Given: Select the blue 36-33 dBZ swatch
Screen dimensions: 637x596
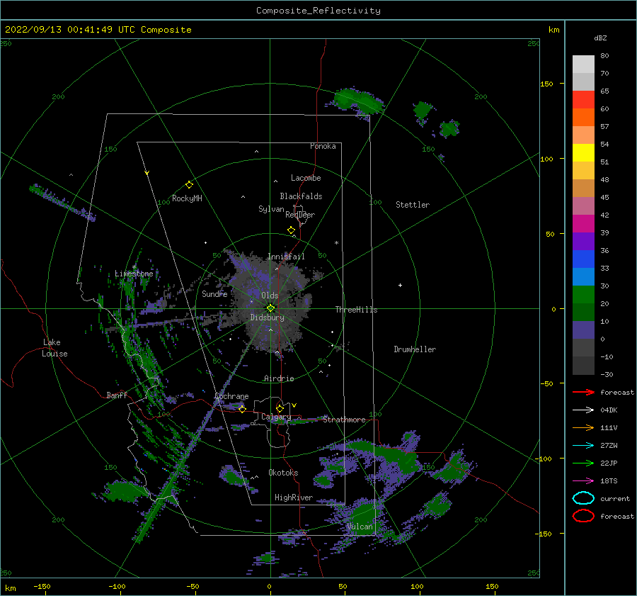Looking at the screenshot, I should tap(583, 259).
